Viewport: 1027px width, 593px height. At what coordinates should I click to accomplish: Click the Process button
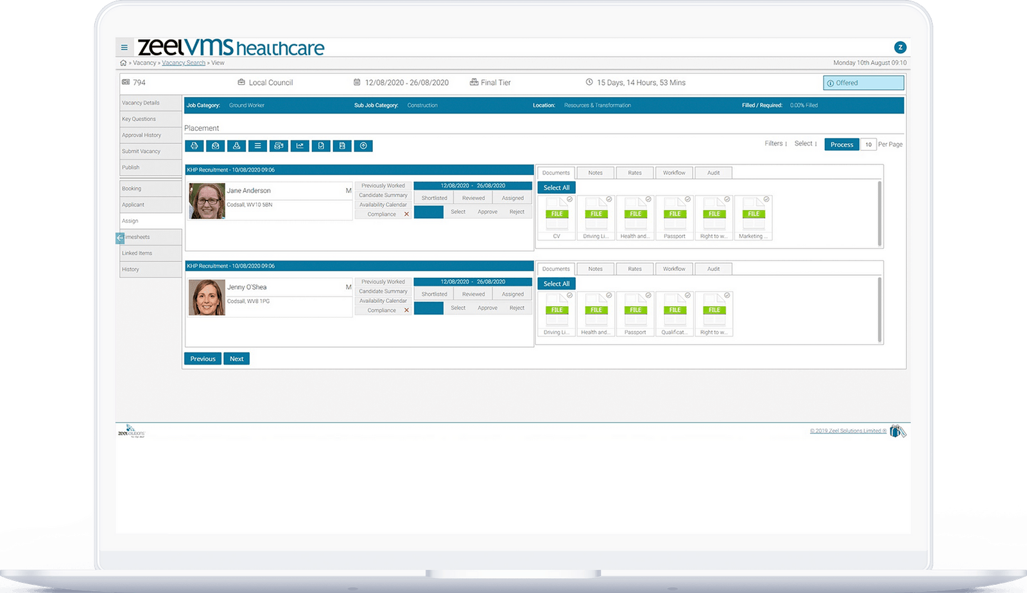tap(841, 144)
